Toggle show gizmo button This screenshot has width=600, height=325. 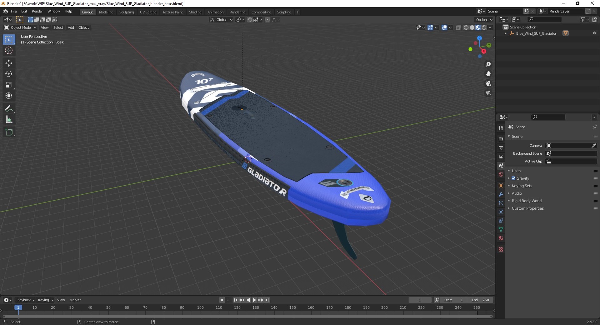430,27
